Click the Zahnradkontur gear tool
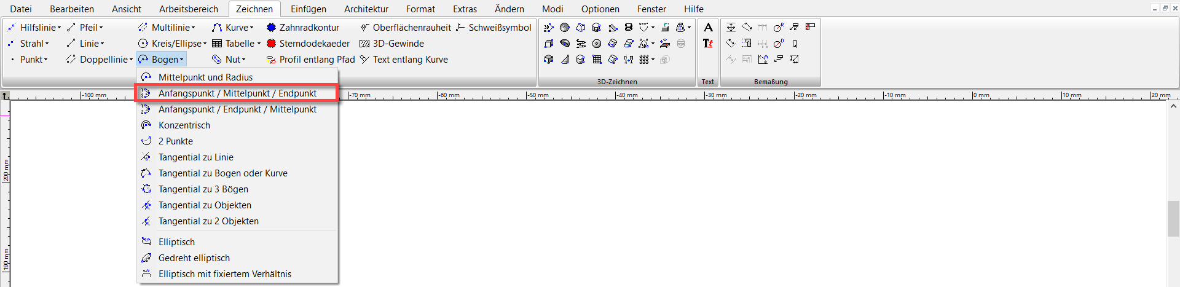Screen dimensions: 1180x287 point(303,28)
